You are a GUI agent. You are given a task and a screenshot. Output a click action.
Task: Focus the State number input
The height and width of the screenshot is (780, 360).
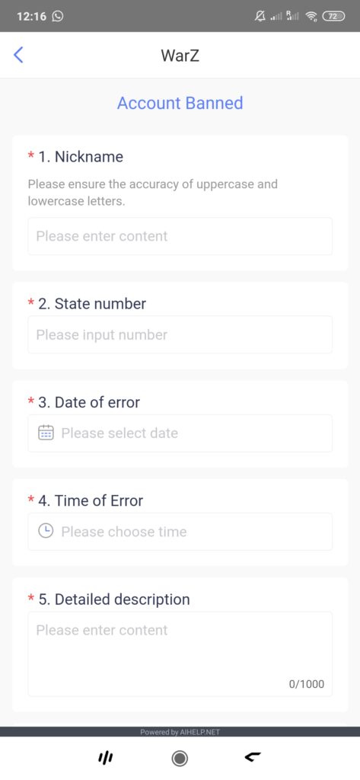tap(180, 334)
